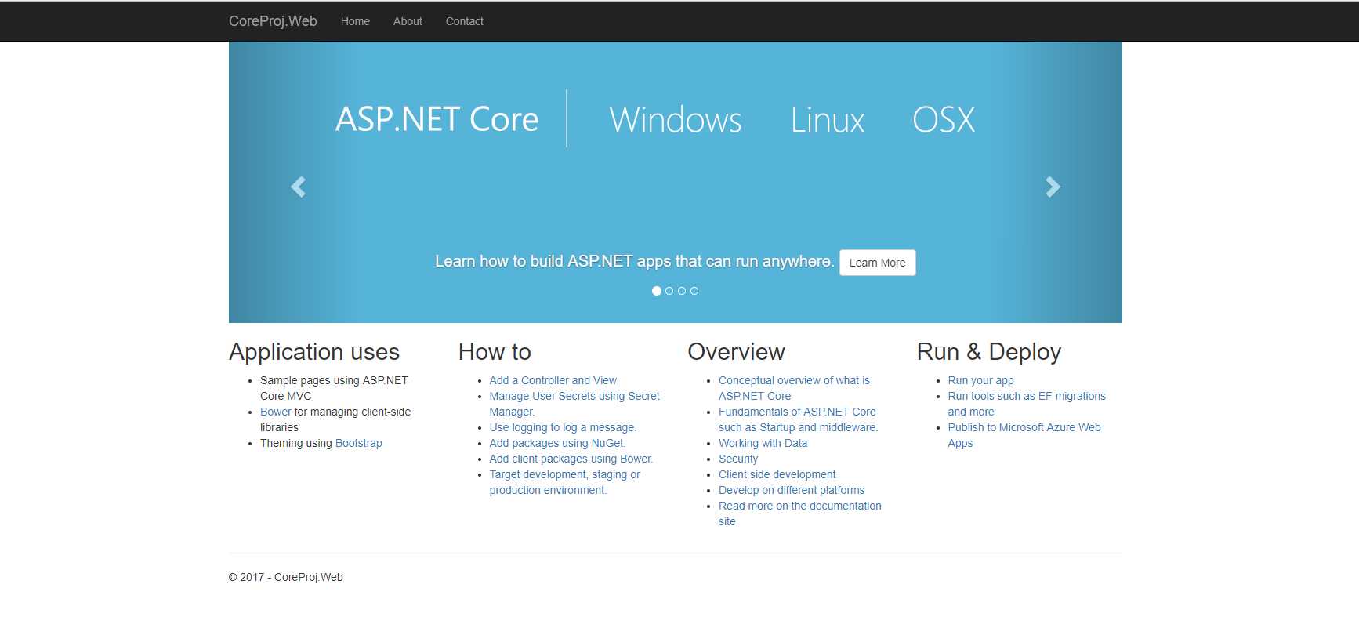Click the 'Windows' text in the banner
The height and width of the screenshot is (617, 1359).
point(676,119)
